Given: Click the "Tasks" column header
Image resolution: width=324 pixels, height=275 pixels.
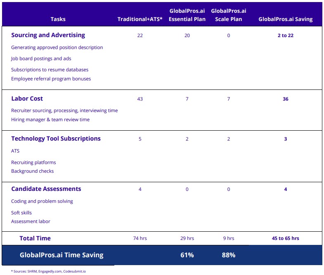Looking at the screenshot, I should [58, 19].
